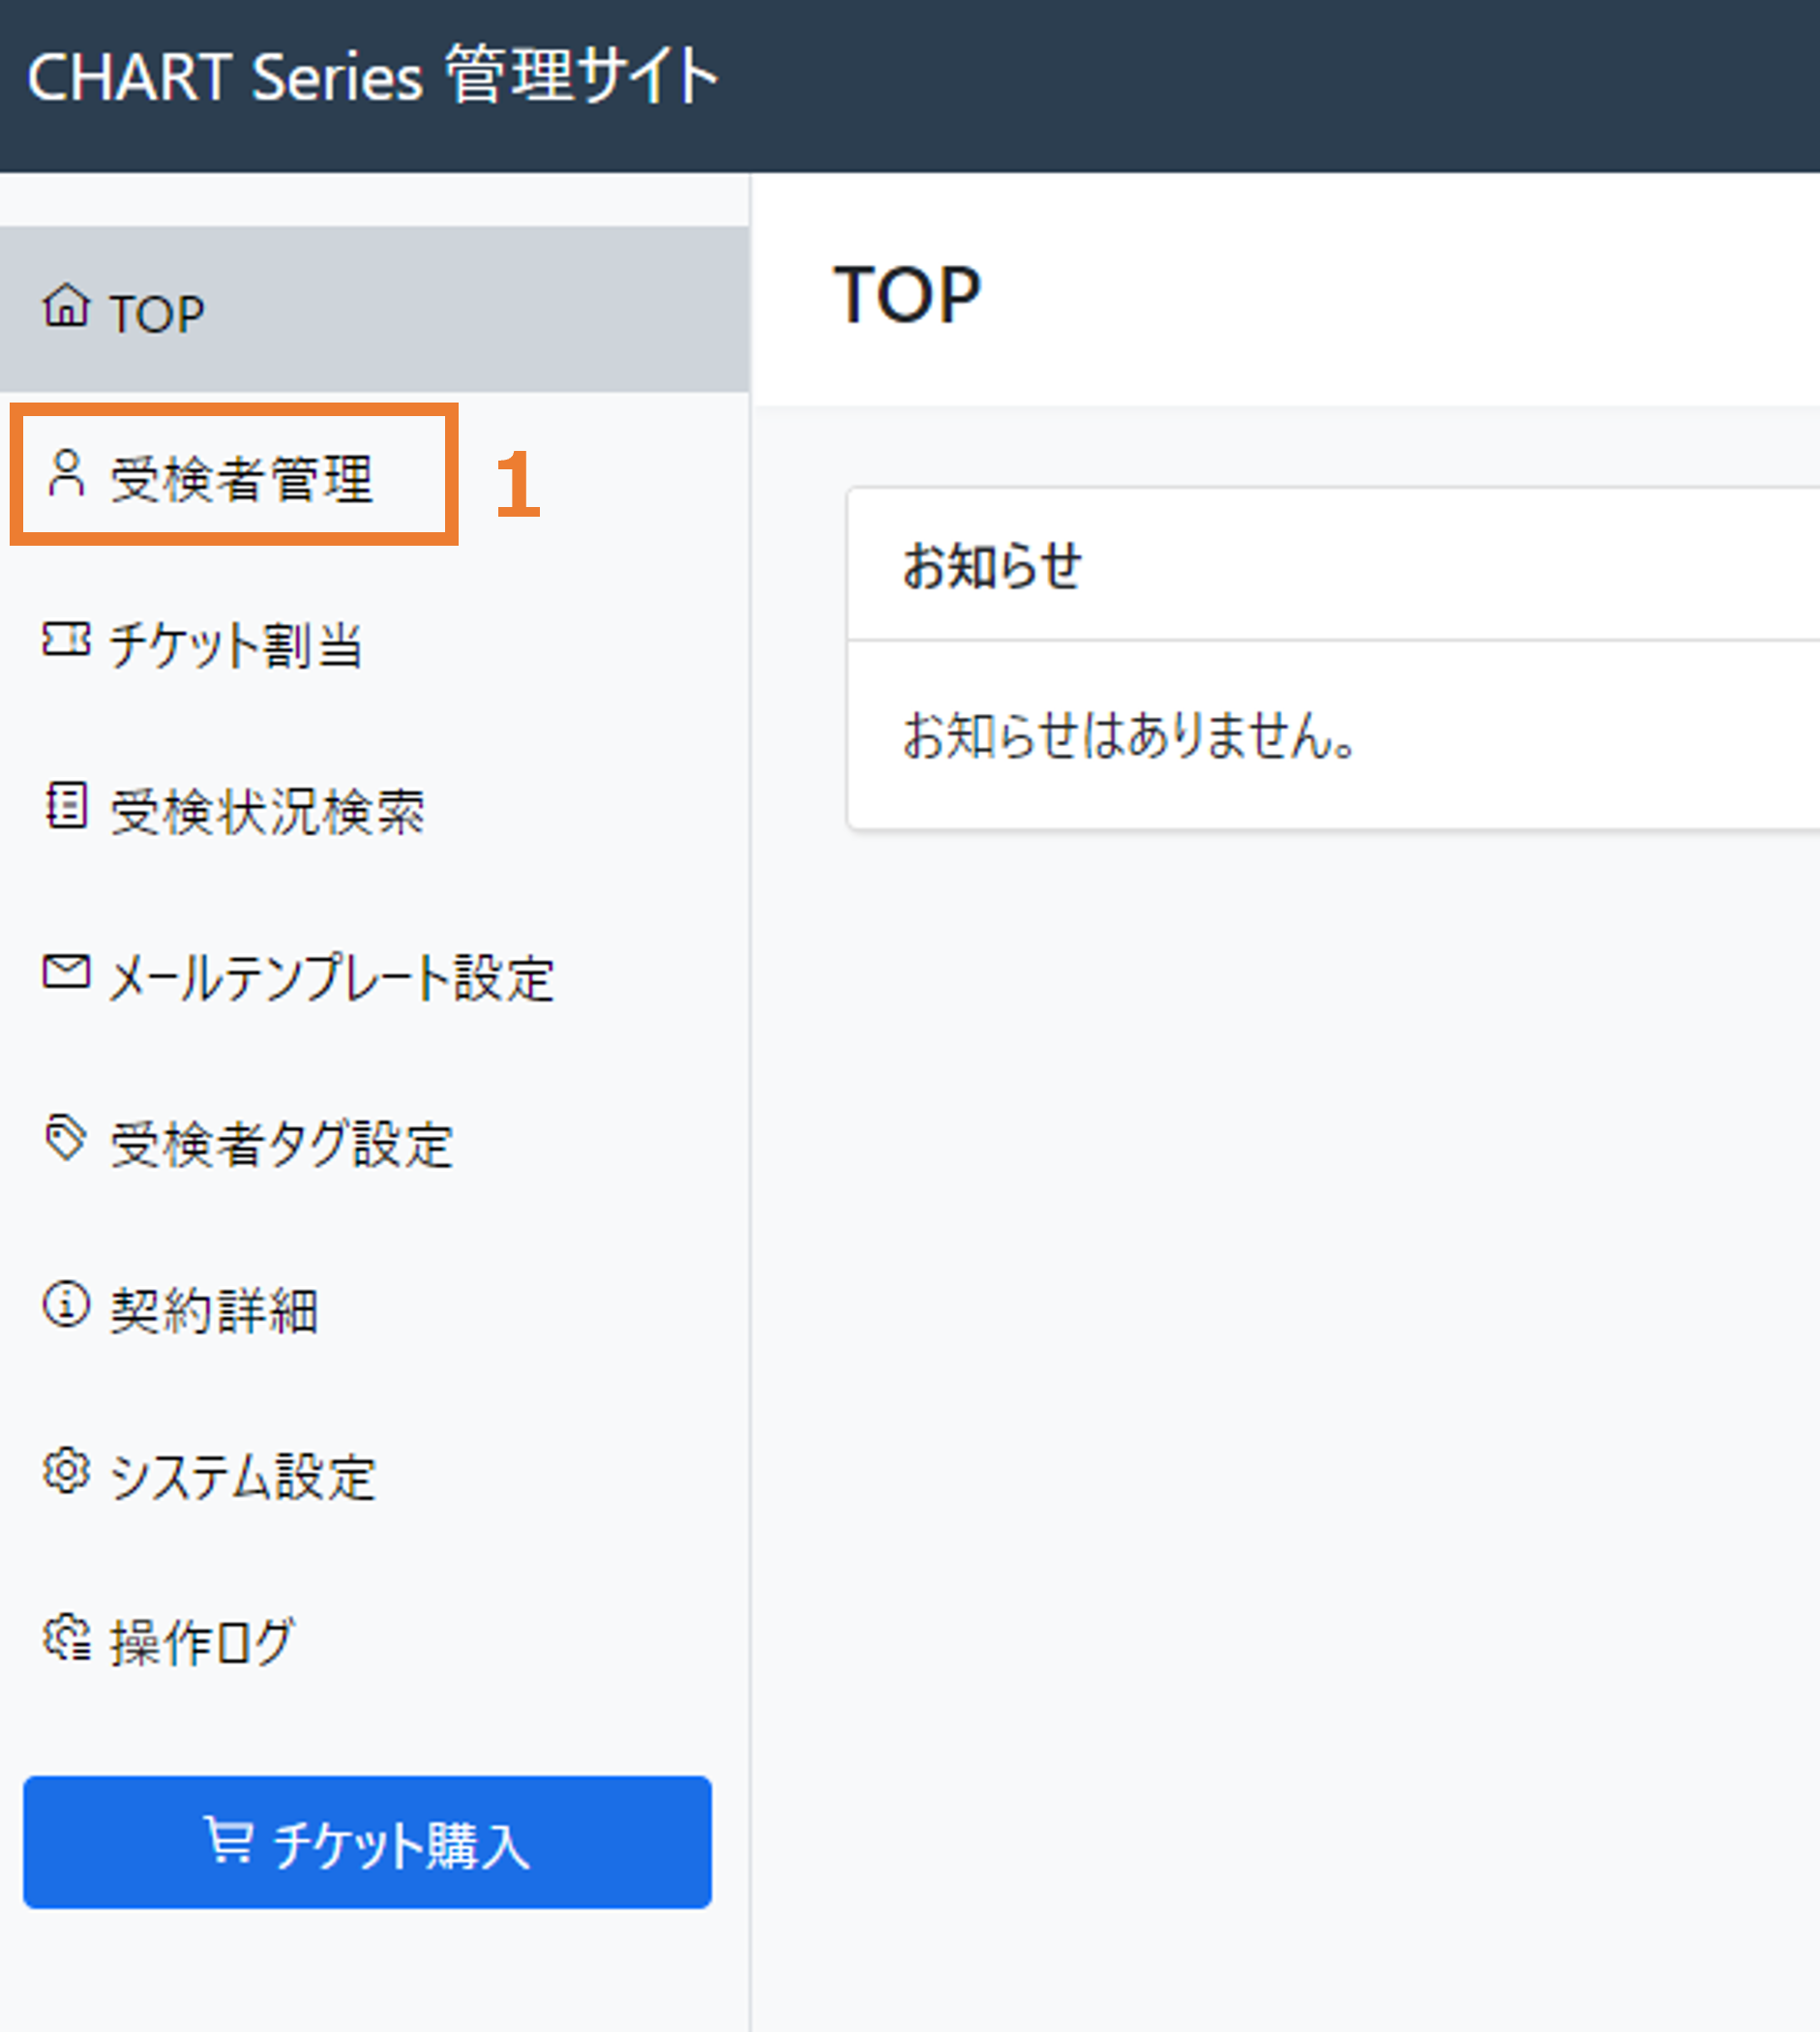1820x2032 pixels.
Task: Click the tag icon for 受検者タグ設定
Action: 66,1138
